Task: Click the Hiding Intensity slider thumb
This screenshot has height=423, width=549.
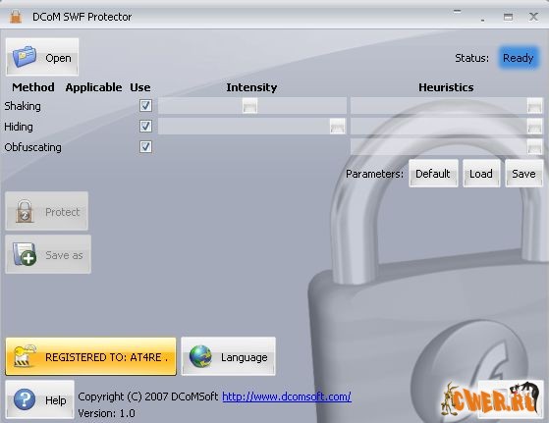Action: [338, 126]
